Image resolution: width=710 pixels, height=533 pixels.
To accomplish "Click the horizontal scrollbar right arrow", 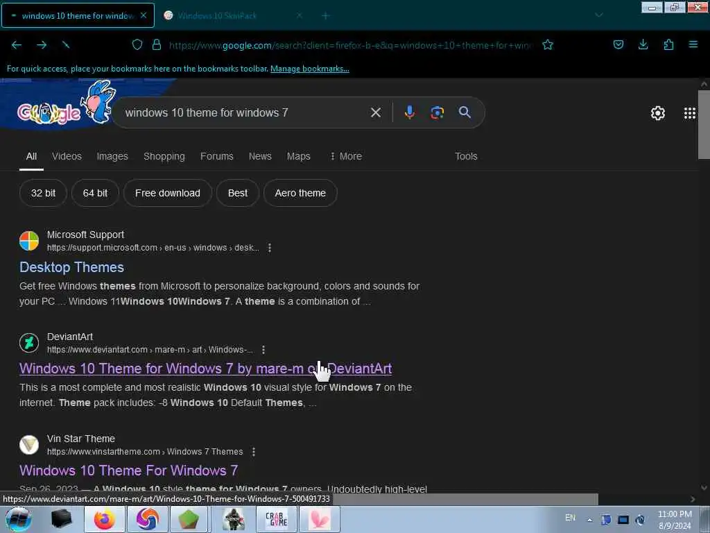I will coord(693,499).
